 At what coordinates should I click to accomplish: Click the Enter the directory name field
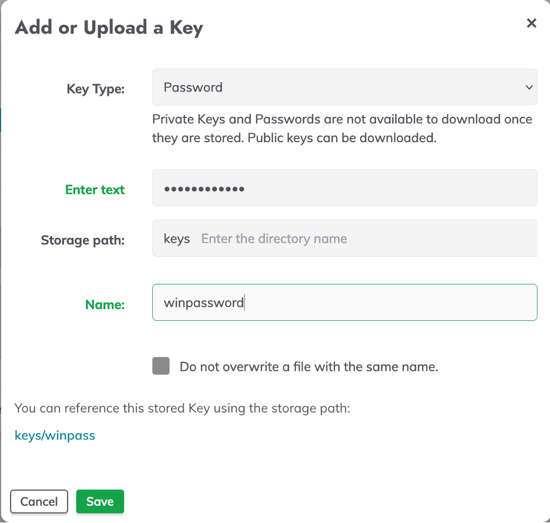click(x=364, y=239)
